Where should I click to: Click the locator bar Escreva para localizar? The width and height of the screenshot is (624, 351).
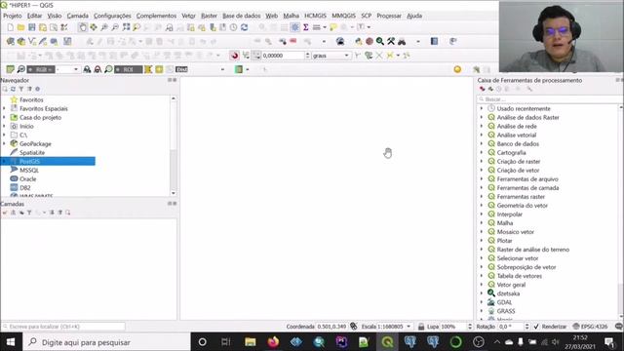(x=63, y=327)
